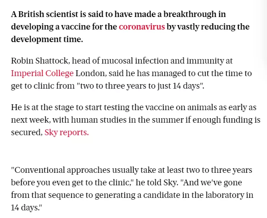Click the bold words "development time."
The width and height of the screenshot is (267, 218).
(x=47, y=39)
